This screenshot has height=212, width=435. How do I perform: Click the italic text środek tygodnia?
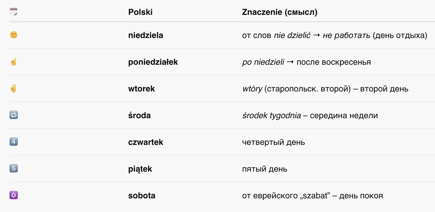(272, 116)
